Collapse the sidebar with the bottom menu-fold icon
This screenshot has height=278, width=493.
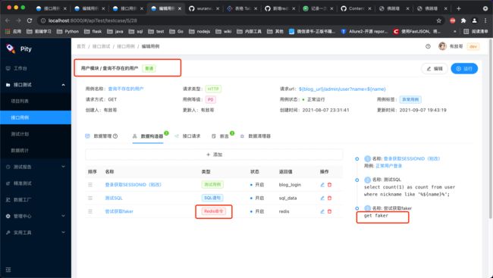tap(8, 270)
